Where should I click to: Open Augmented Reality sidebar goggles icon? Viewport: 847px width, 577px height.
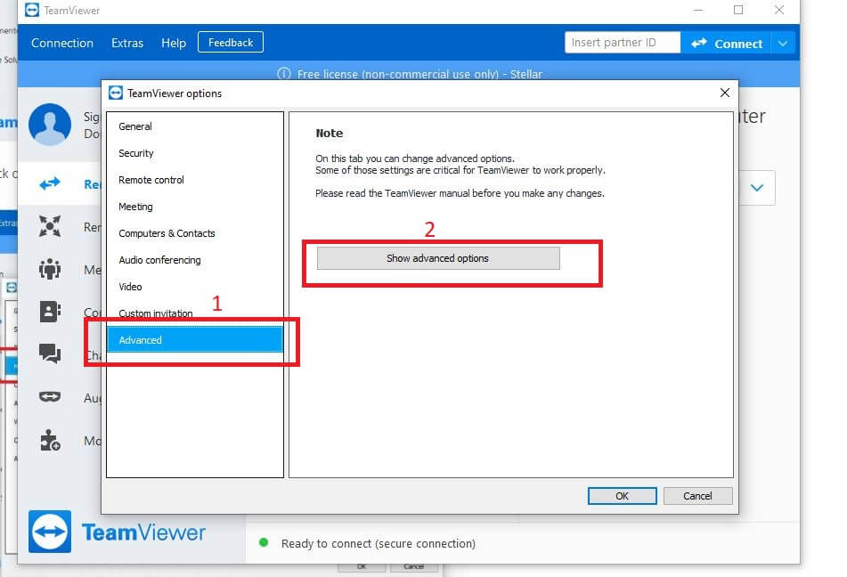[50, 397]
